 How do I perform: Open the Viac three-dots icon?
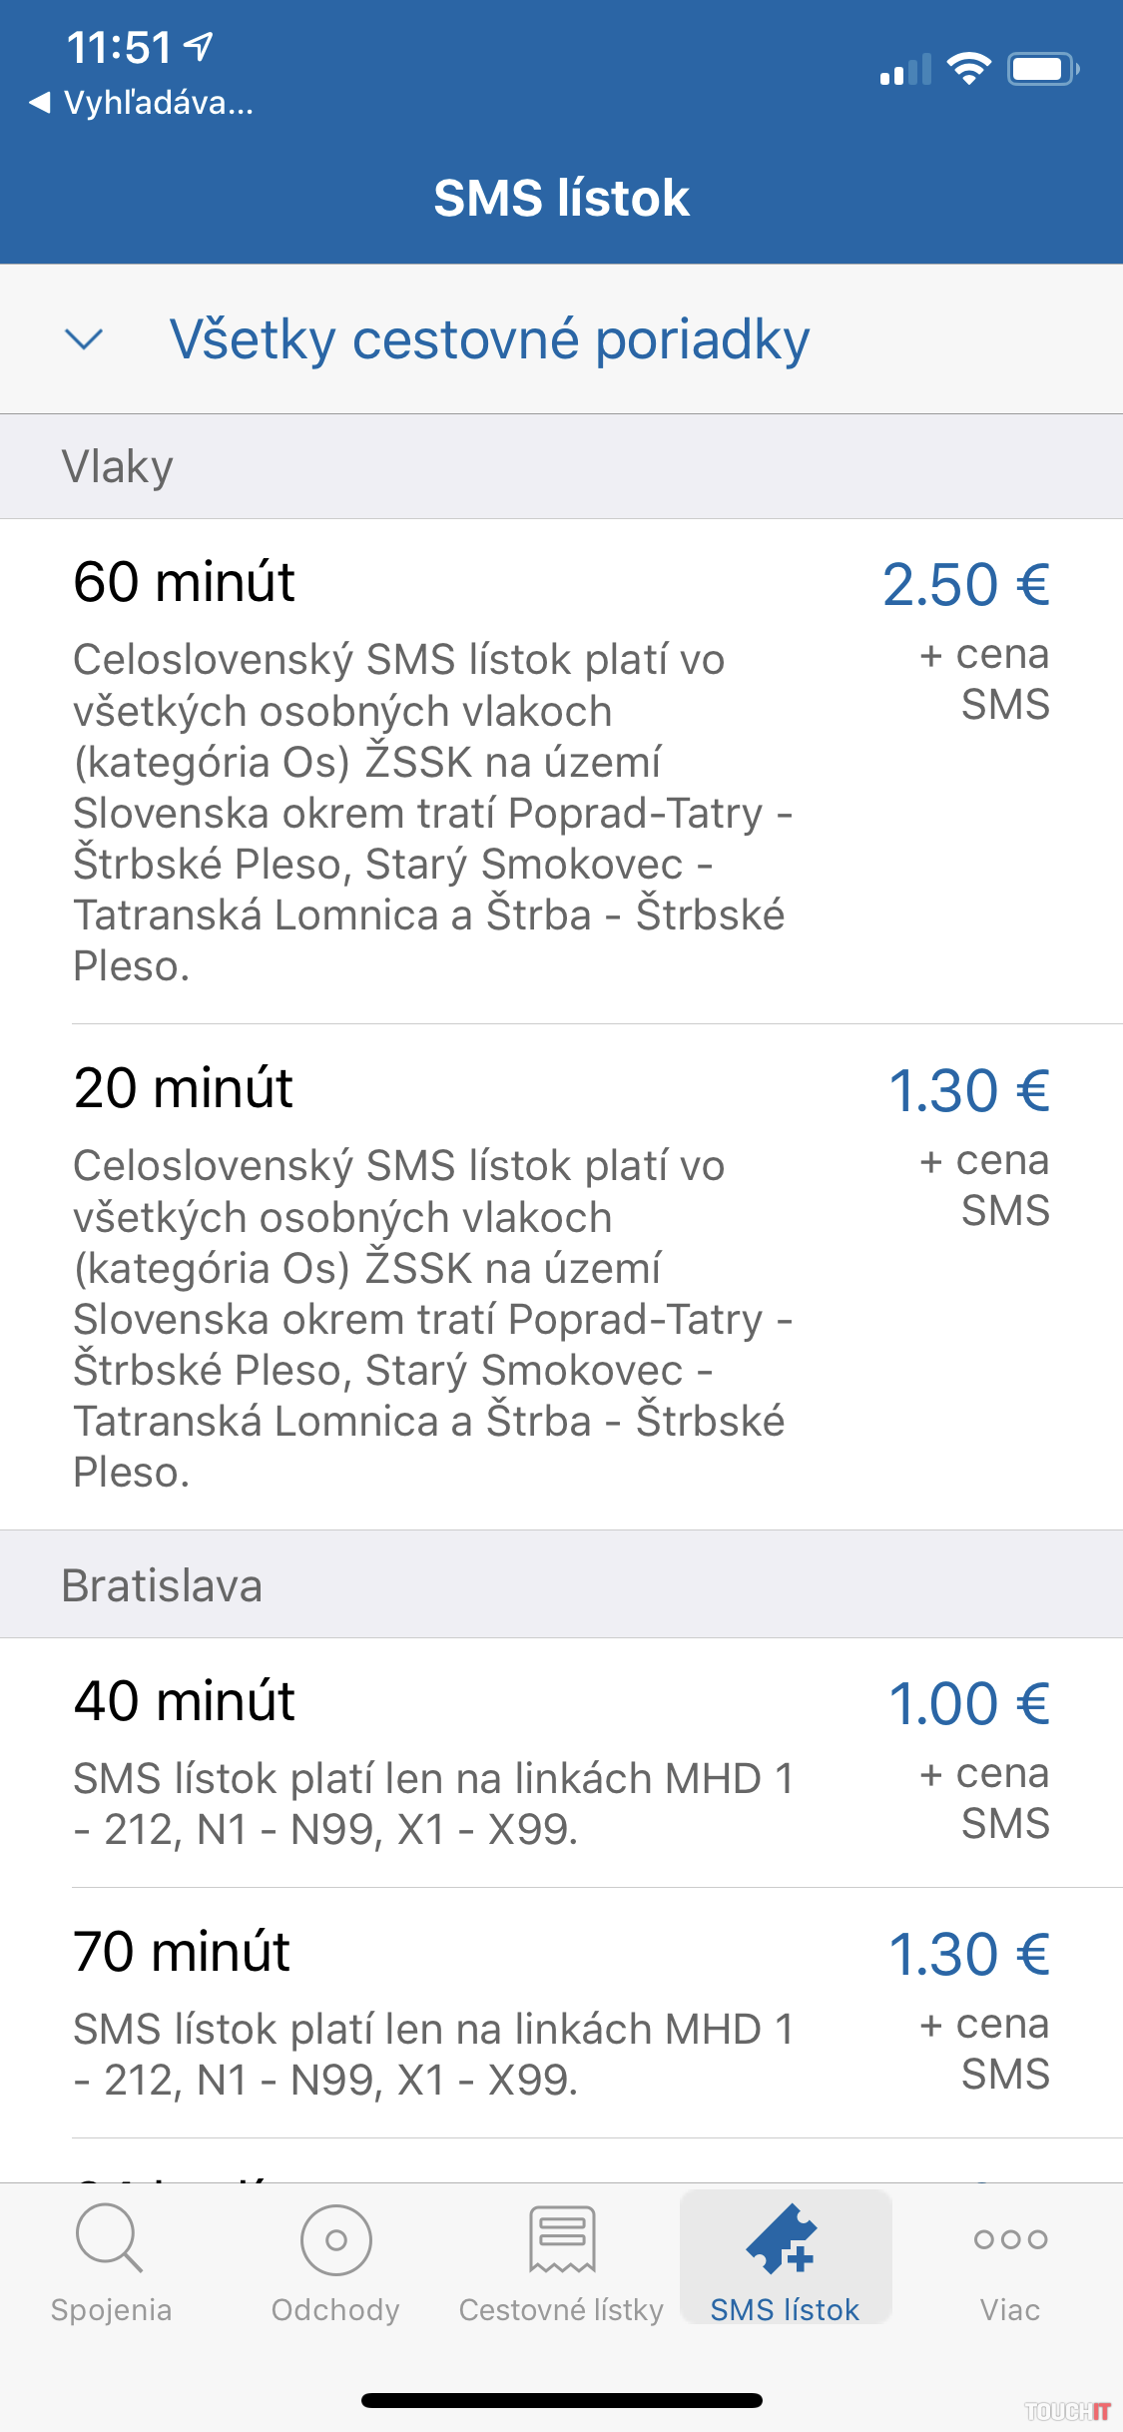click(x=1010, y=2239)
